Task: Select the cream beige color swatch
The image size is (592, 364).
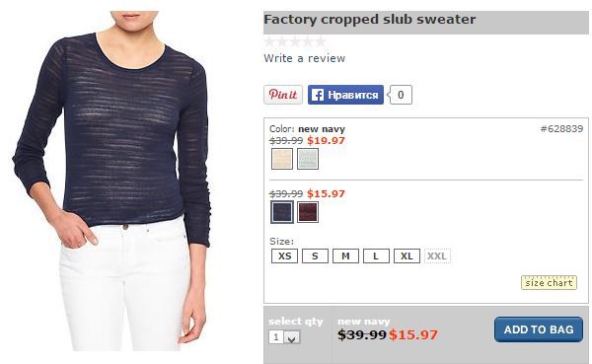Action: pos(282,159)
